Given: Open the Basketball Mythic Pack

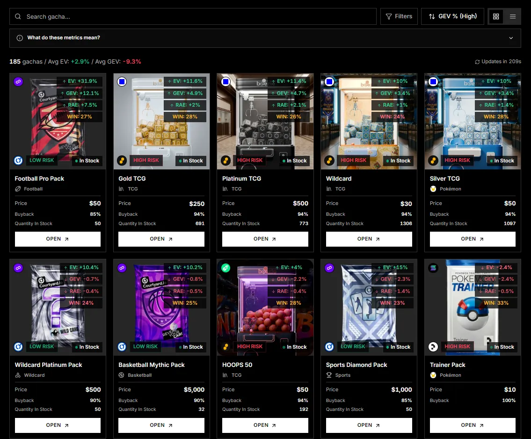Looking at the screenshot, I should (161, 425).
